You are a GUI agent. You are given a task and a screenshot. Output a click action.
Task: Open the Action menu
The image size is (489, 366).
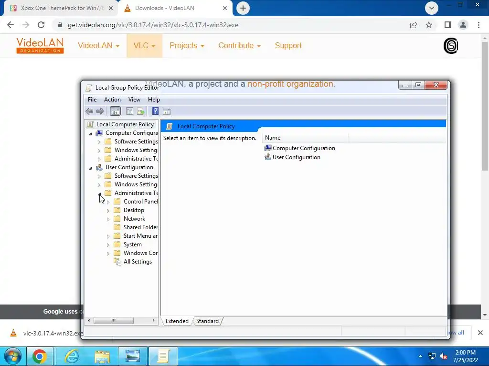[112, 100]
